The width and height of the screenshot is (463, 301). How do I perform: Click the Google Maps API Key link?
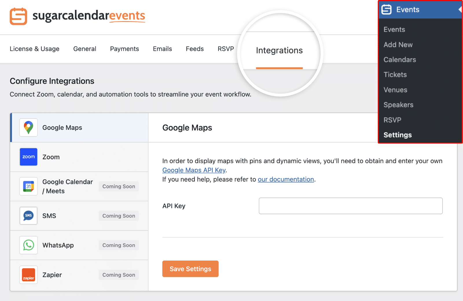[x=194, y=170]
